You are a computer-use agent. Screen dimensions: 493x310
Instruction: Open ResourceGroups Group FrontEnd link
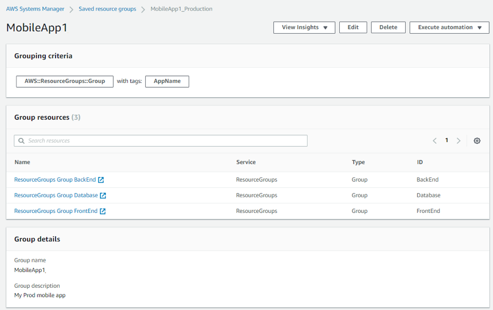tap(55, 211)
